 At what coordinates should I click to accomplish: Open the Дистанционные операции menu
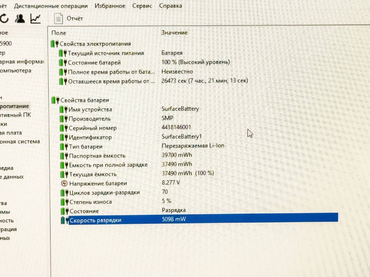(51, 6)
